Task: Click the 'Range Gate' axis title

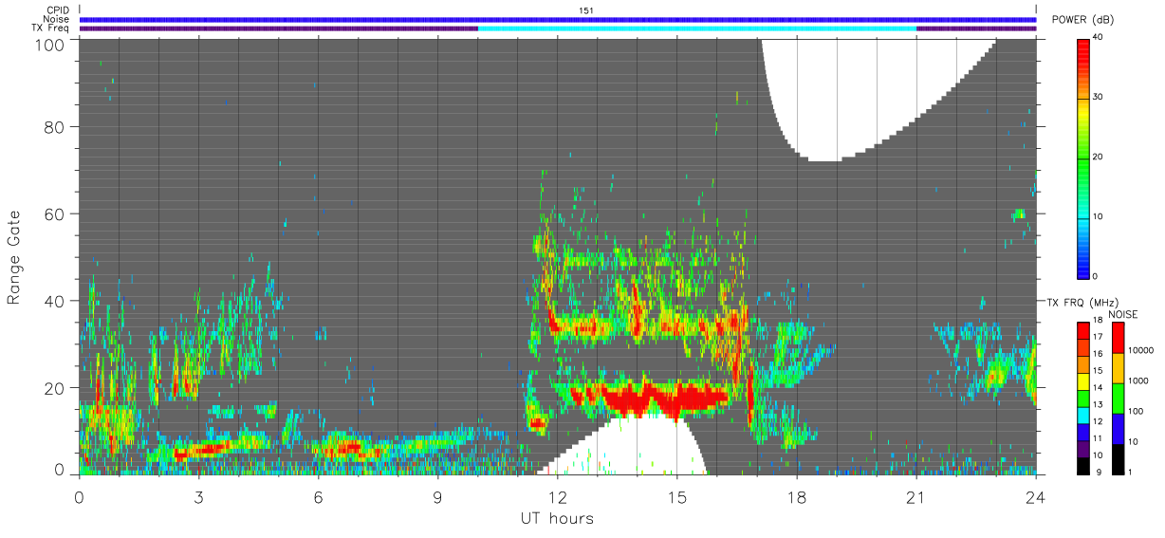Action: coord(14,258)
